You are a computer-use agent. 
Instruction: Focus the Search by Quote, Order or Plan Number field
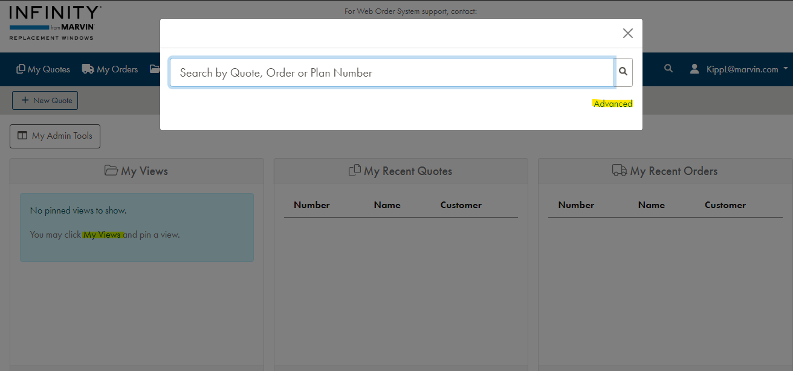(x=392, y=72)
